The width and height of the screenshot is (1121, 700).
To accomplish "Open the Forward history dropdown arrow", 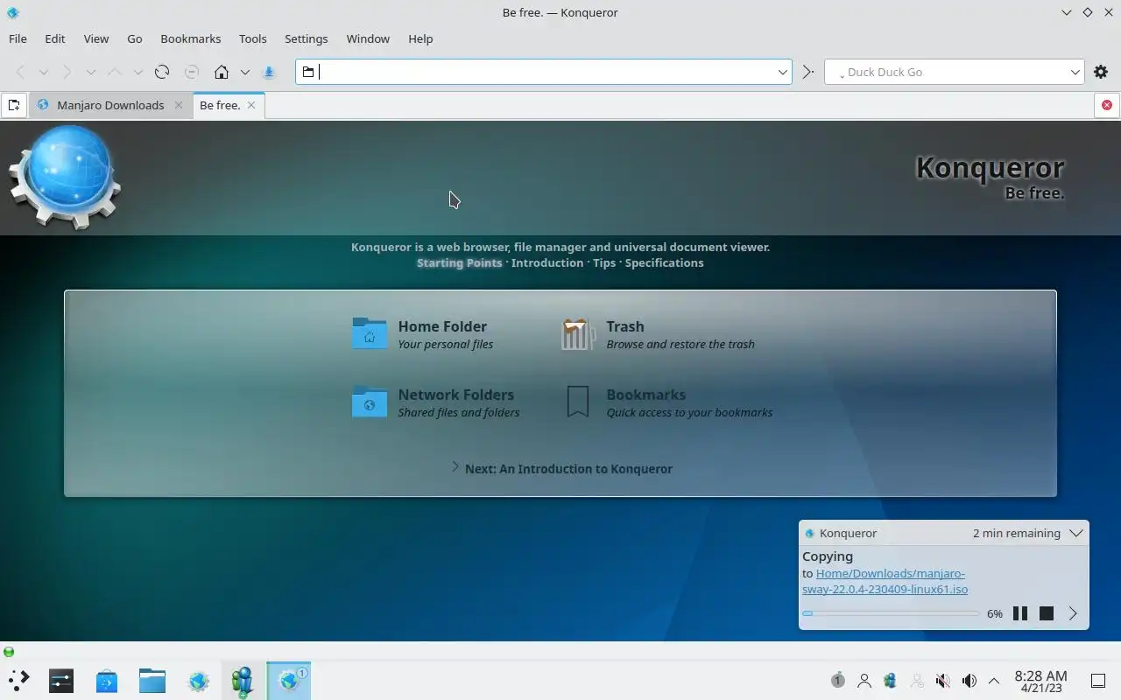I will click(90, 72).
